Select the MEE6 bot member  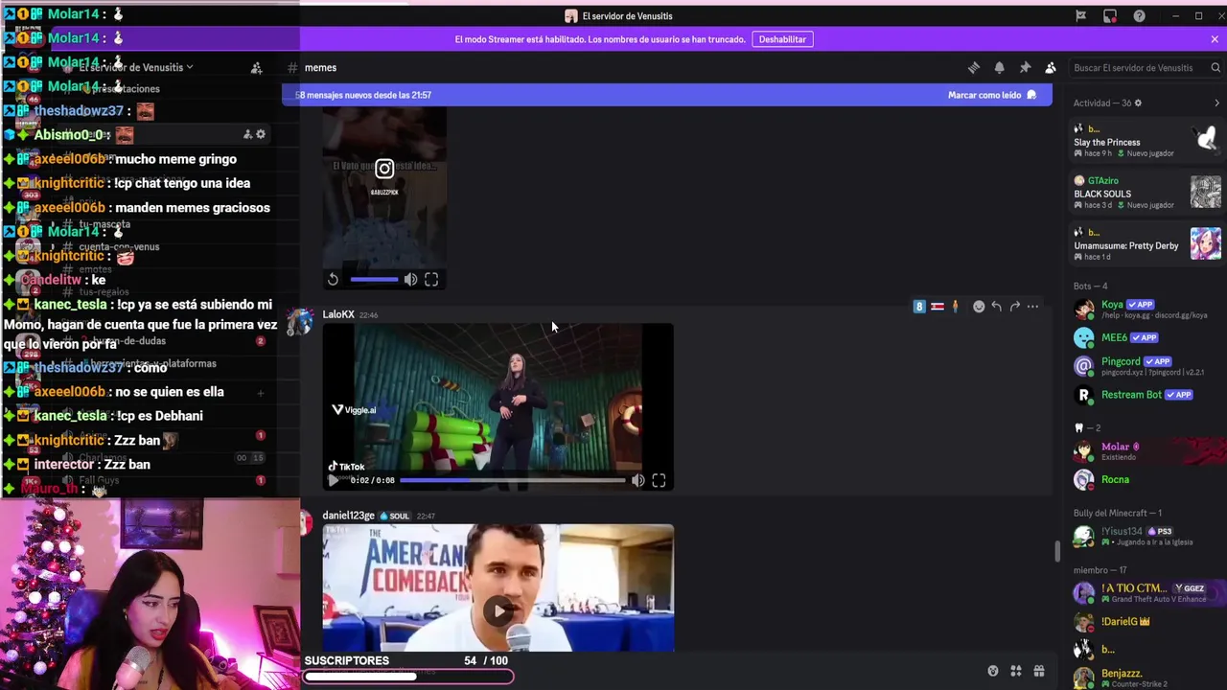[1146, 337]
